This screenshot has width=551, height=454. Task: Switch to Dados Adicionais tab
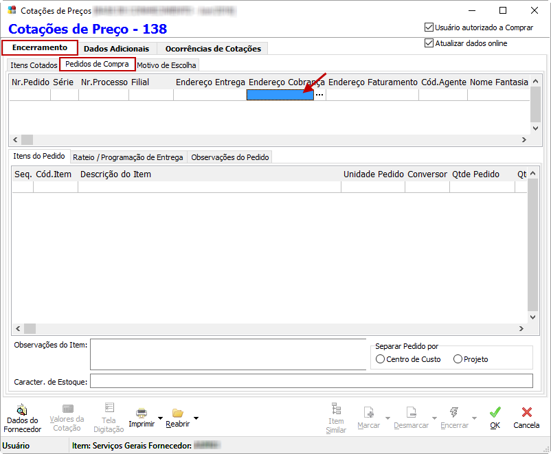point(116,49)
